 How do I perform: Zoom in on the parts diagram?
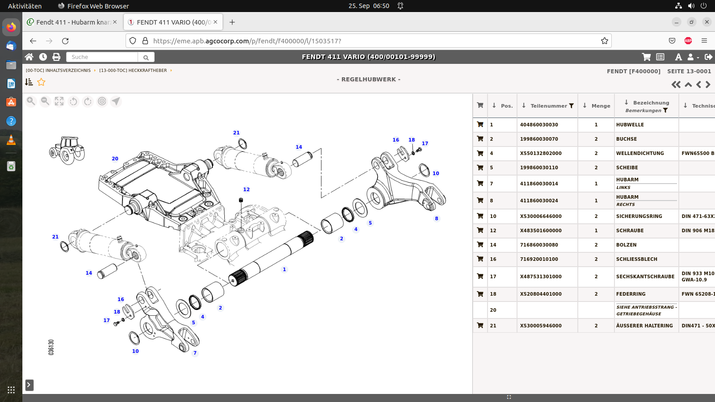click(31, 101)
